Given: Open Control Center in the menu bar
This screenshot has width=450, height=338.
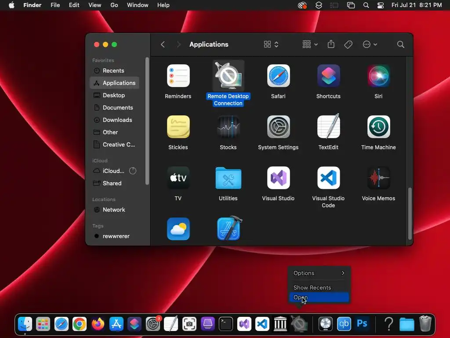Looking at the screenshot, I should 381,5.
